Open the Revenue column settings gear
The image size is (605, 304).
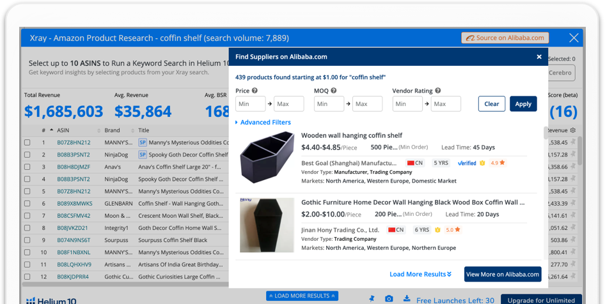point(572,130)
